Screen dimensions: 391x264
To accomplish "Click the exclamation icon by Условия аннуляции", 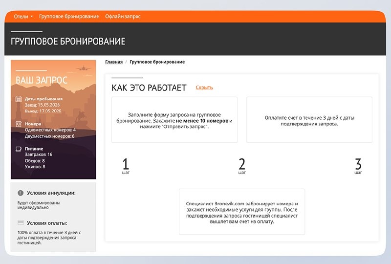I will point(21,193).
